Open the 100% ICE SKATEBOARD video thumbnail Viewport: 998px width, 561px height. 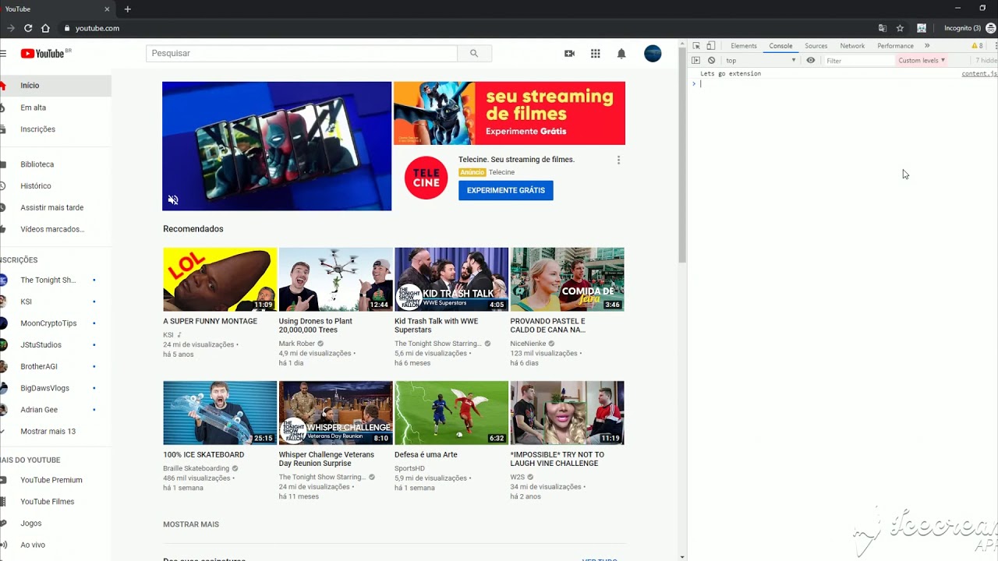220,412
